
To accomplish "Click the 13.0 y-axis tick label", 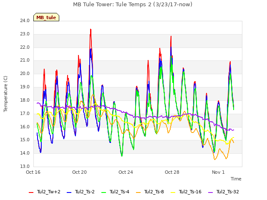I will tap(25, 166).
